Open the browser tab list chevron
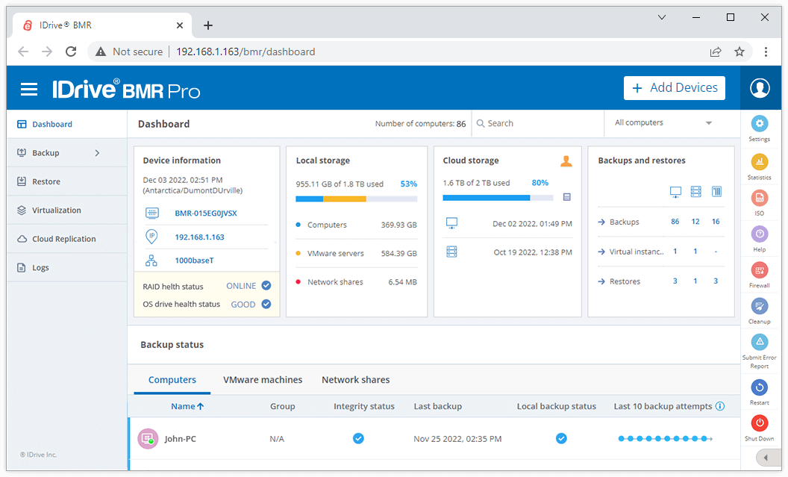 pos(662,18)
